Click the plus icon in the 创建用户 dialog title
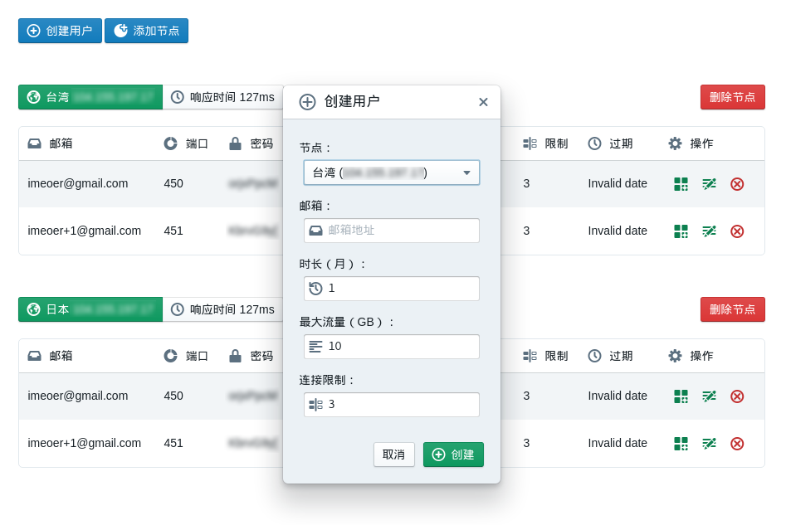This screenshot has width=786, height=525. pos(306,101)
